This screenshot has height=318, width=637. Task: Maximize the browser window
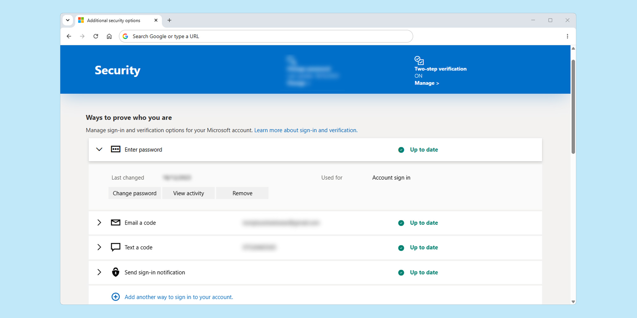550,20
